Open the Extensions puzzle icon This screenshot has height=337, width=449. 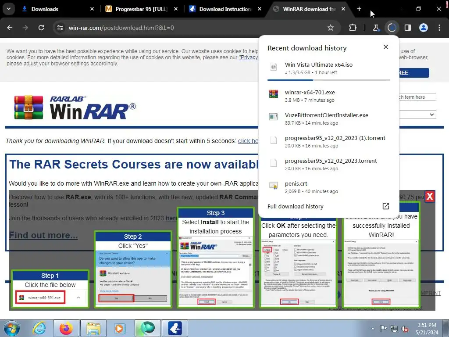click(353, 28)
